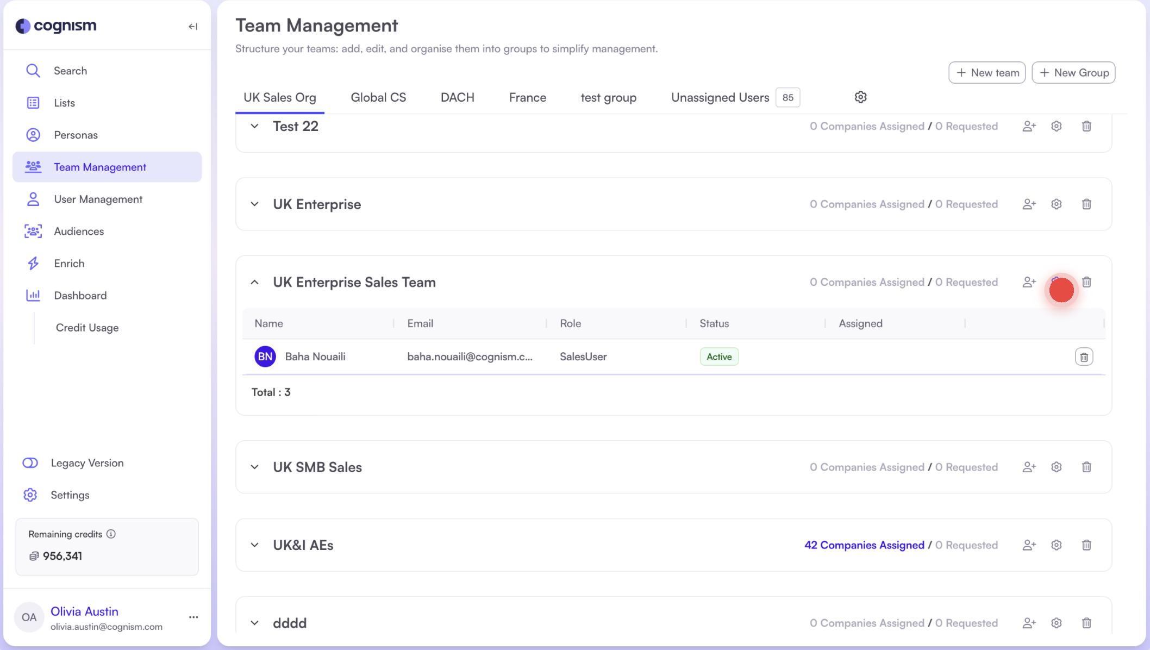
Task: Collapse the left navigation sidebar
Action: (192, 26)
